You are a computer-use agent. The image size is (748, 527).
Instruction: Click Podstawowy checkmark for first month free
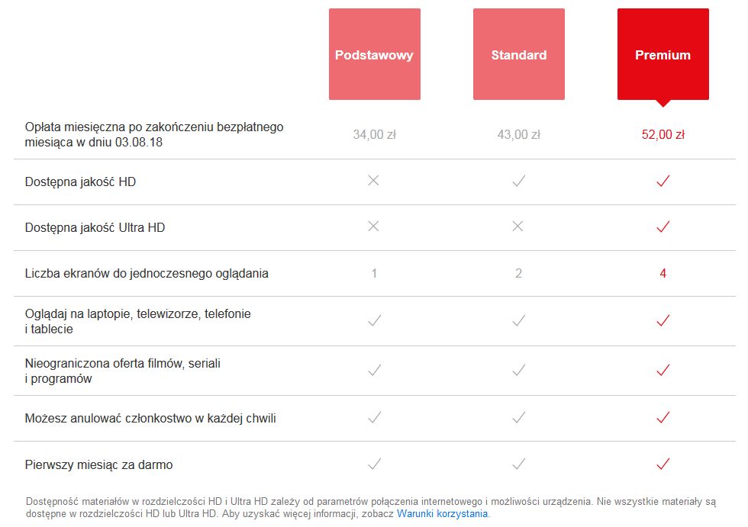[374, 464]
